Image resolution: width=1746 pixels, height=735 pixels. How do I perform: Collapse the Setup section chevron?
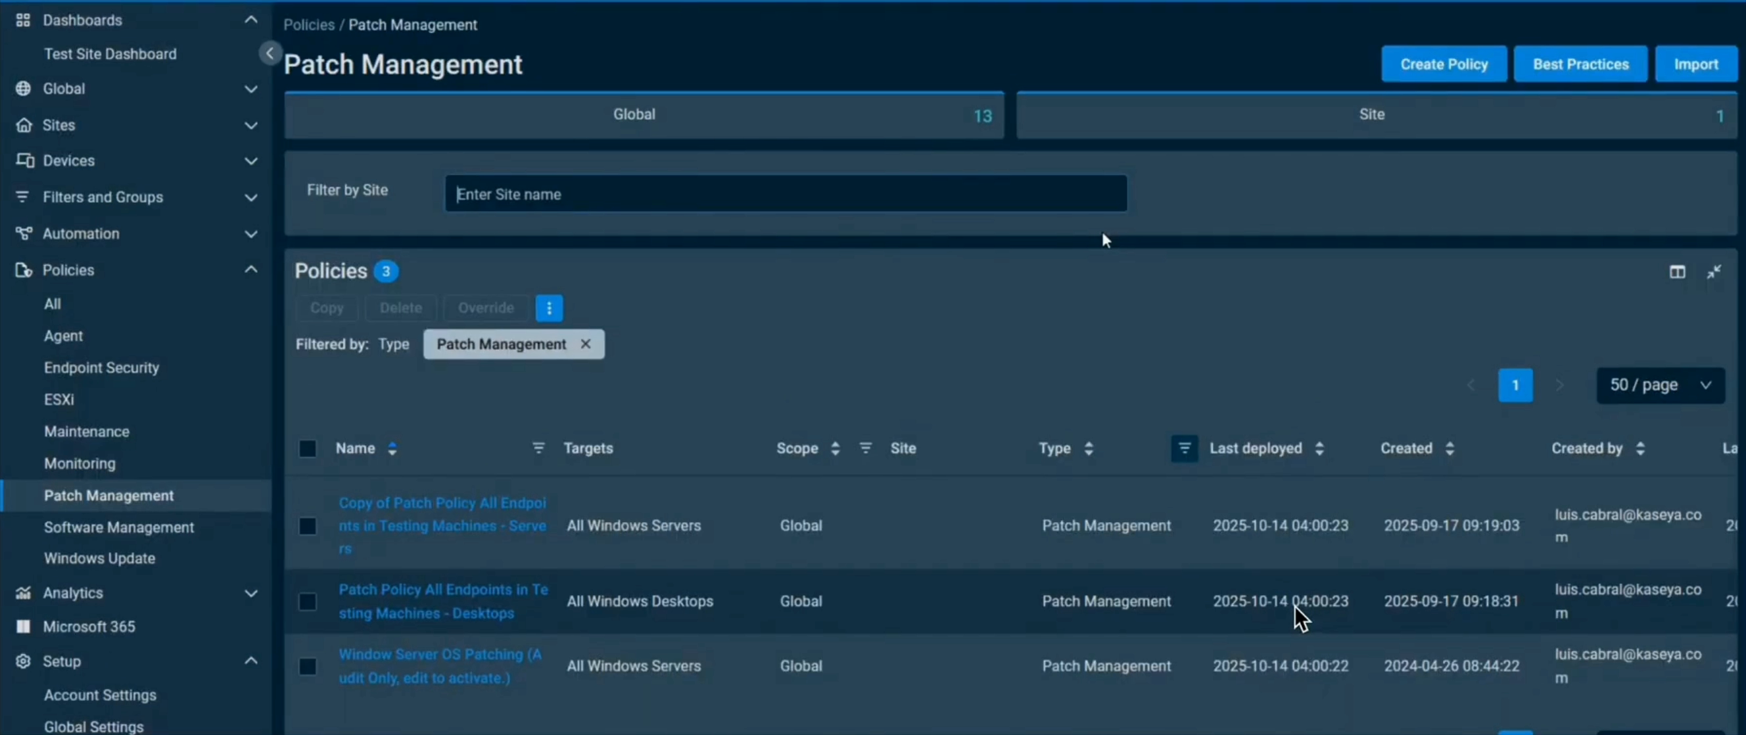250,661
